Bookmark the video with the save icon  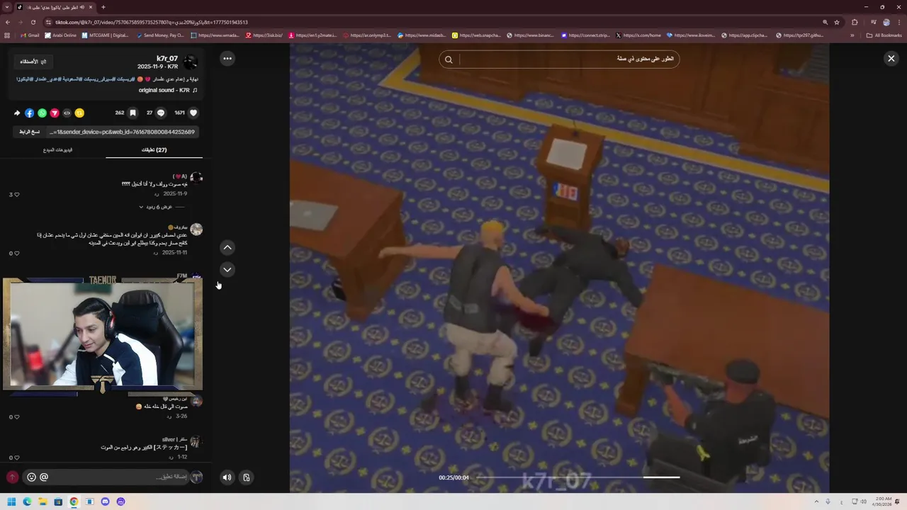pyautogui.click(x=133, y=113)
